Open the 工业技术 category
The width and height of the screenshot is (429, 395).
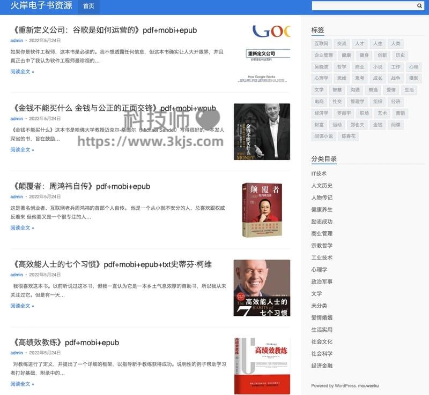point(322,258)
